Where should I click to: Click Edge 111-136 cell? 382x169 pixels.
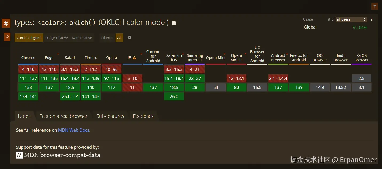(x=49, y=78)
